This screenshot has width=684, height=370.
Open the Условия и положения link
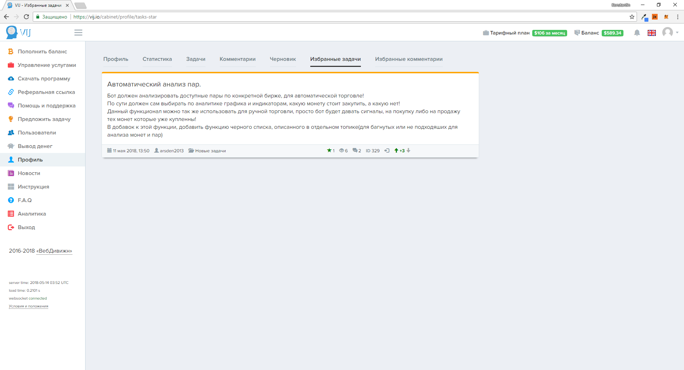[x=28, y=306]
